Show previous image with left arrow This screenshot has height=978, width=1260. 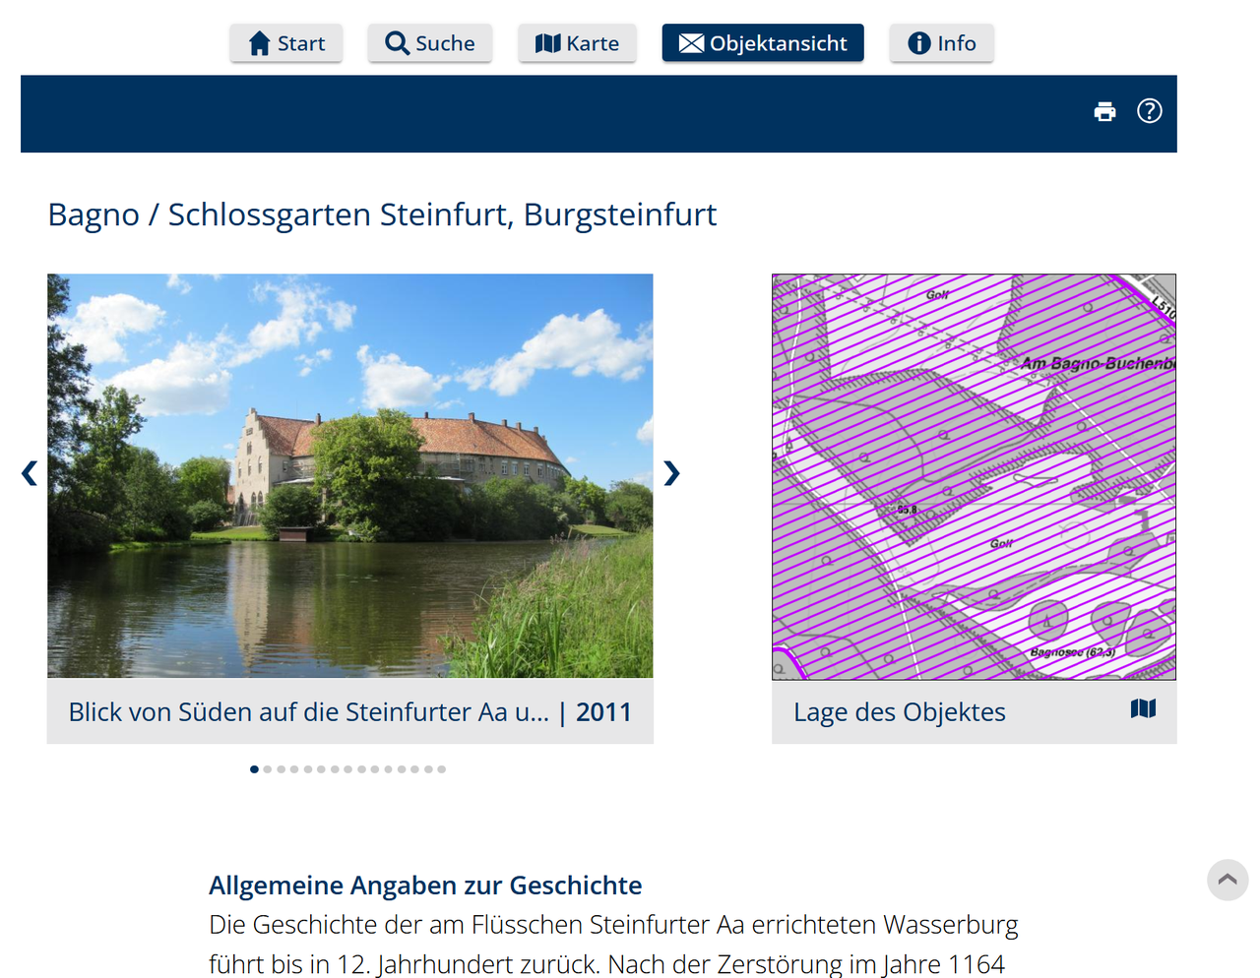coord(30,473)
